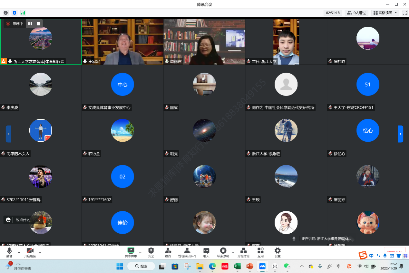The width and height of the screenshot is (409, 273).
Task: Expand the video options arrow beside 开启视频
Action: 40,252
